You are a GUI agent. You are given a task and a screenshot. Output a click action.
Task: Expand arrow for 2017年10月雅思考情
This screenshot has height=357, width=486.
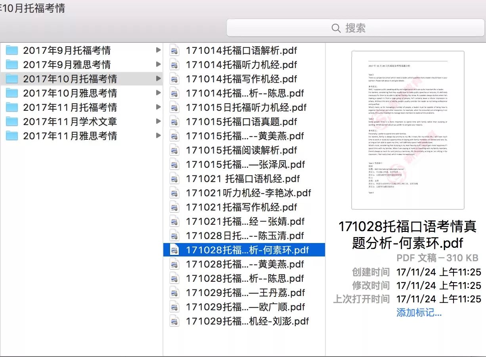[x=158, y=93]
